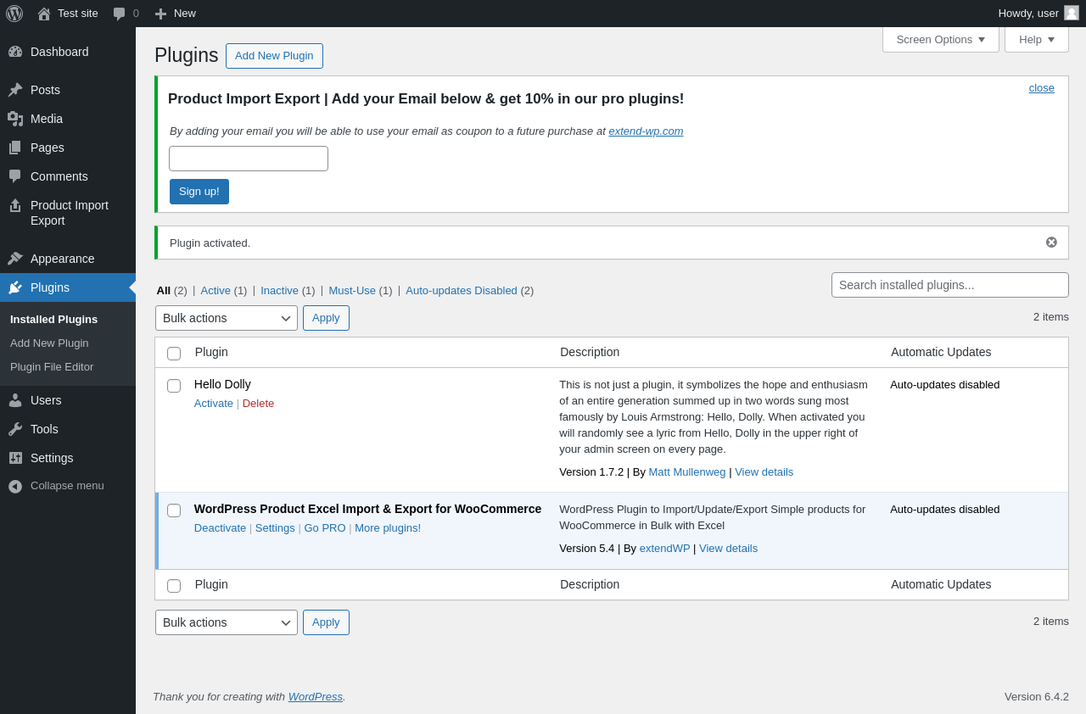The width and height of the screenshot is (1086, 714).
Task: Click the Posts pushpin icon
Action: tap(15, 90)
